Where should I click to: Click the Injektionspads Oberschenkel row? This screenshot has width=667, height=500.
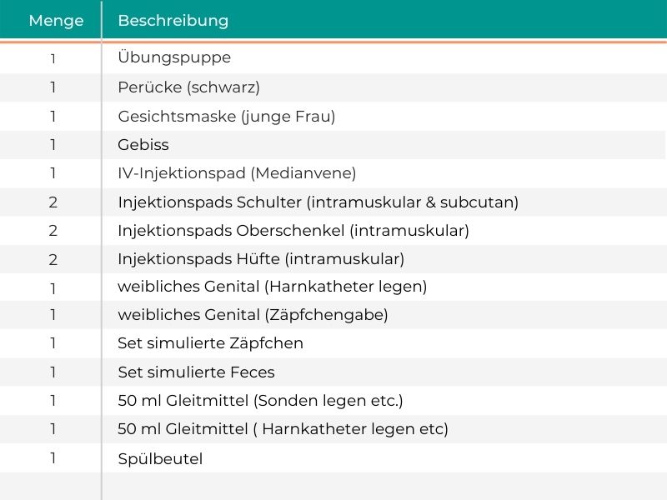(x=333, y=231)
